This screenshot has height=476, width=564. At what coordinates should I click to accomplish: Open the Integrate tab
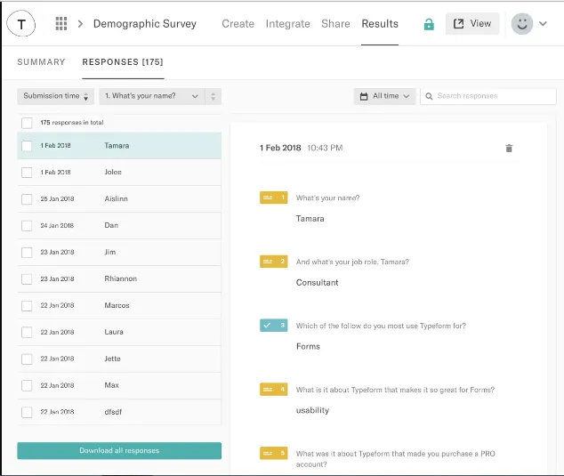point(287,24)
